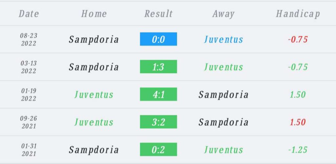Click the blue 0:0 result box
Viewport: 336px width, 164px height.
(158, 39)
